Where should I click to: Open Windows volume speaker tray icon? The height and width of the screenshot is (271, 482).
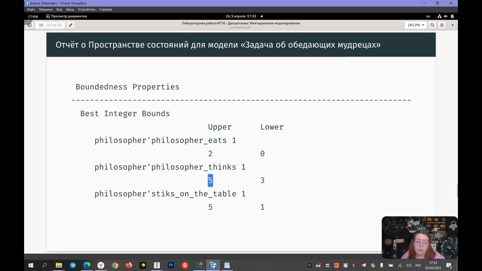point(409,265)
